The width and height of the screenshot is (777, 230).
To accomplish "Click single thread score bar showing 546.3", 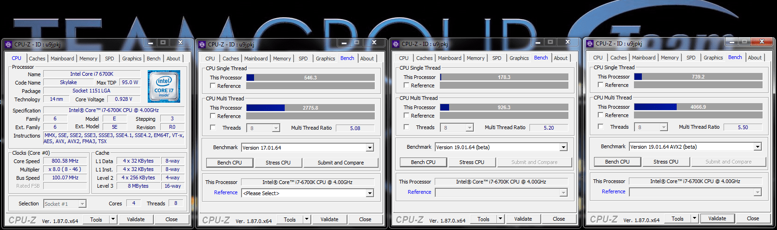I will click(x=310, y=78).
